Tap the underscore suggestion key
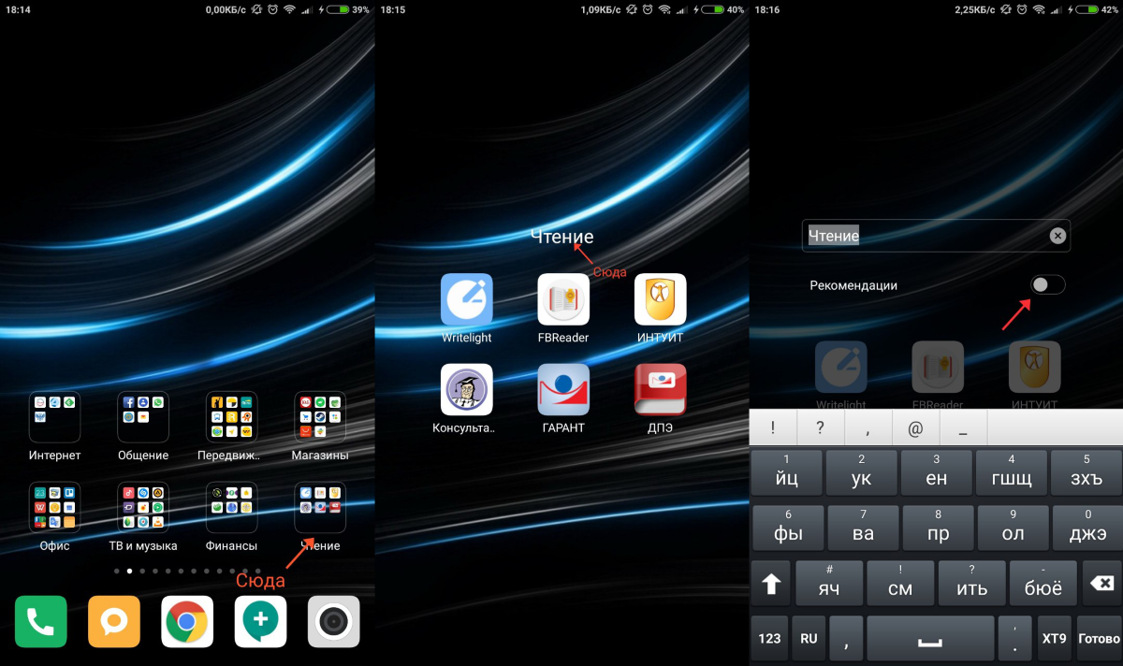This screenshot has height=666, width=1123. coord(963,428)
